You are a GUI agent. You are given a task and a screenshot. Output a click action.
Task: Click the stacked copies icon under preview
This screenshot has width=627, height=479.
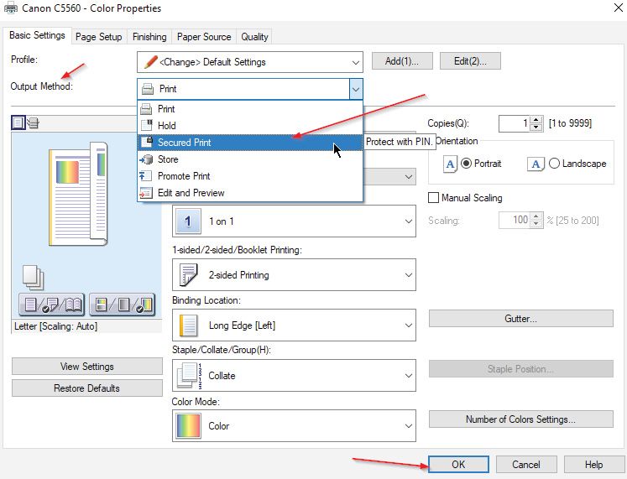pyautogui.click(x=34, y=277)
